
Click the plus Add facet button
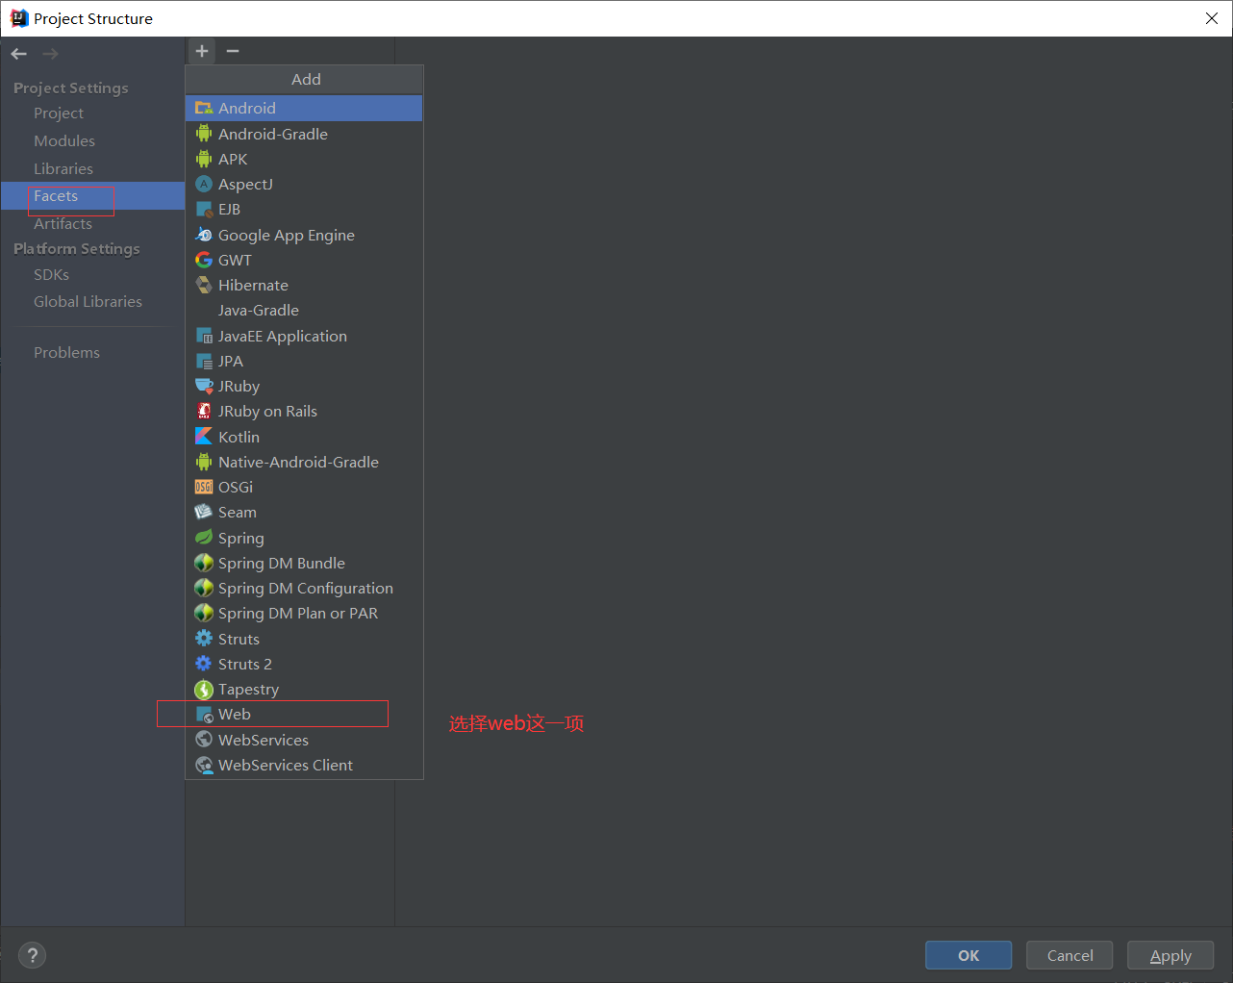(x=202, y=51)
